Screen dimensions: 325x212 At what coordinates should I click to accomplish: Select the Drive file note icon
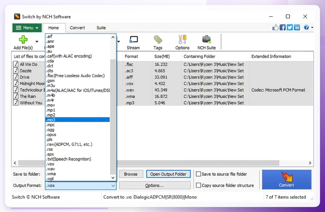coord(16,77)
